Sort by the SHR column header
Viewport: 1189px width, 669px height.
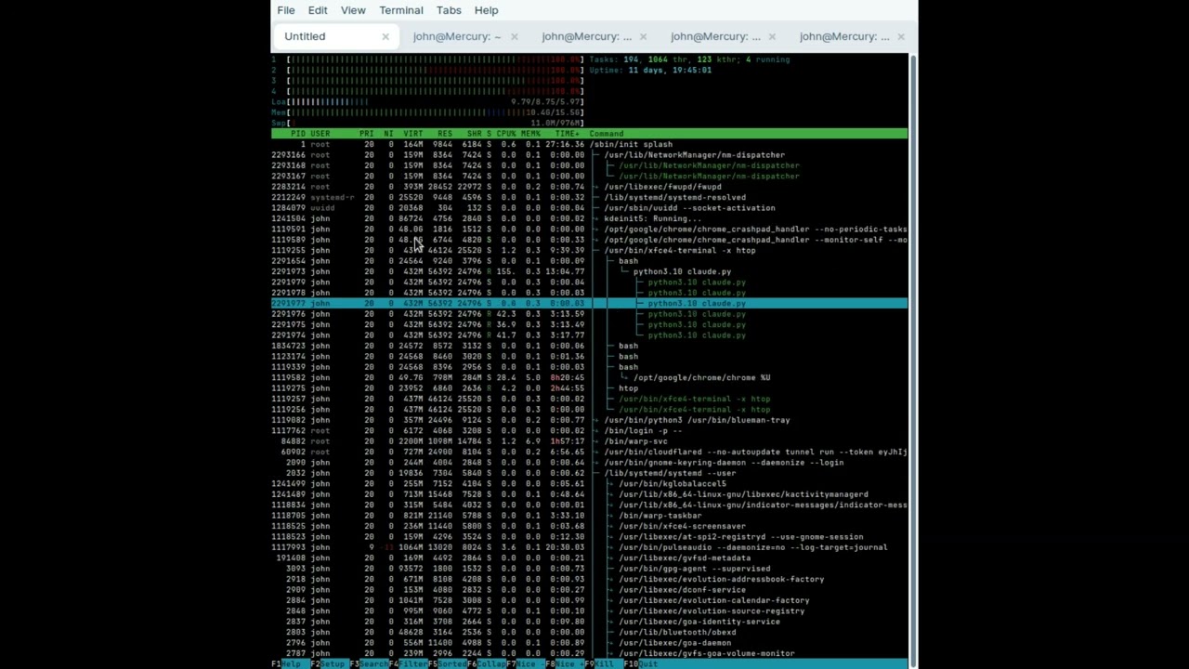[474, 134]
